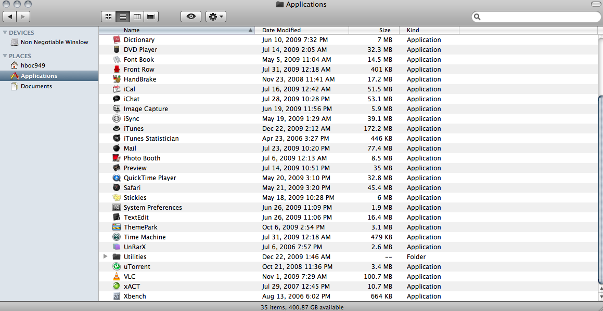Click HandBrake date Nov 23, 2008 11:41 AM
This screenshot has height=311, width=603.
[x=299, y=79]
